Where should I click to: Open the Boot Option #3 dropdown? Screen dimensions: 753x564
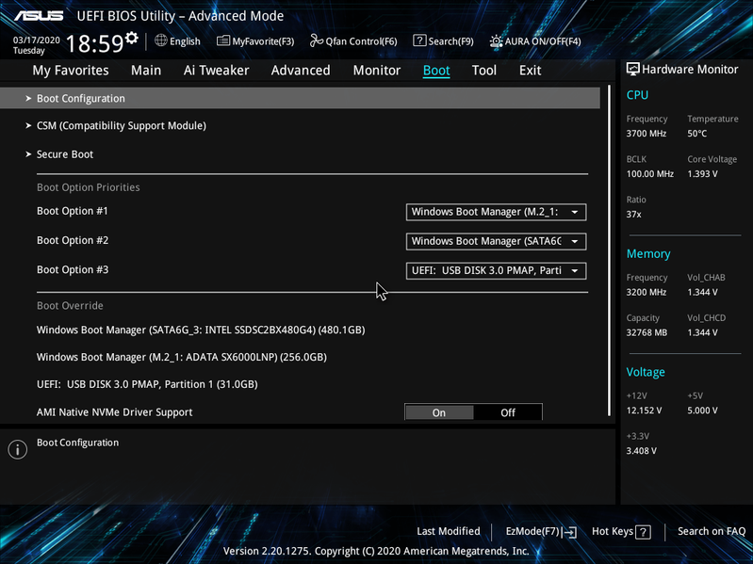[x=496, y=270]
